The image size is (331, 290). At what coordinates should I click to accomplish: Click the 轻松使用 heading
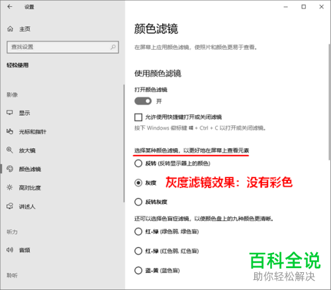pos(18,65)
